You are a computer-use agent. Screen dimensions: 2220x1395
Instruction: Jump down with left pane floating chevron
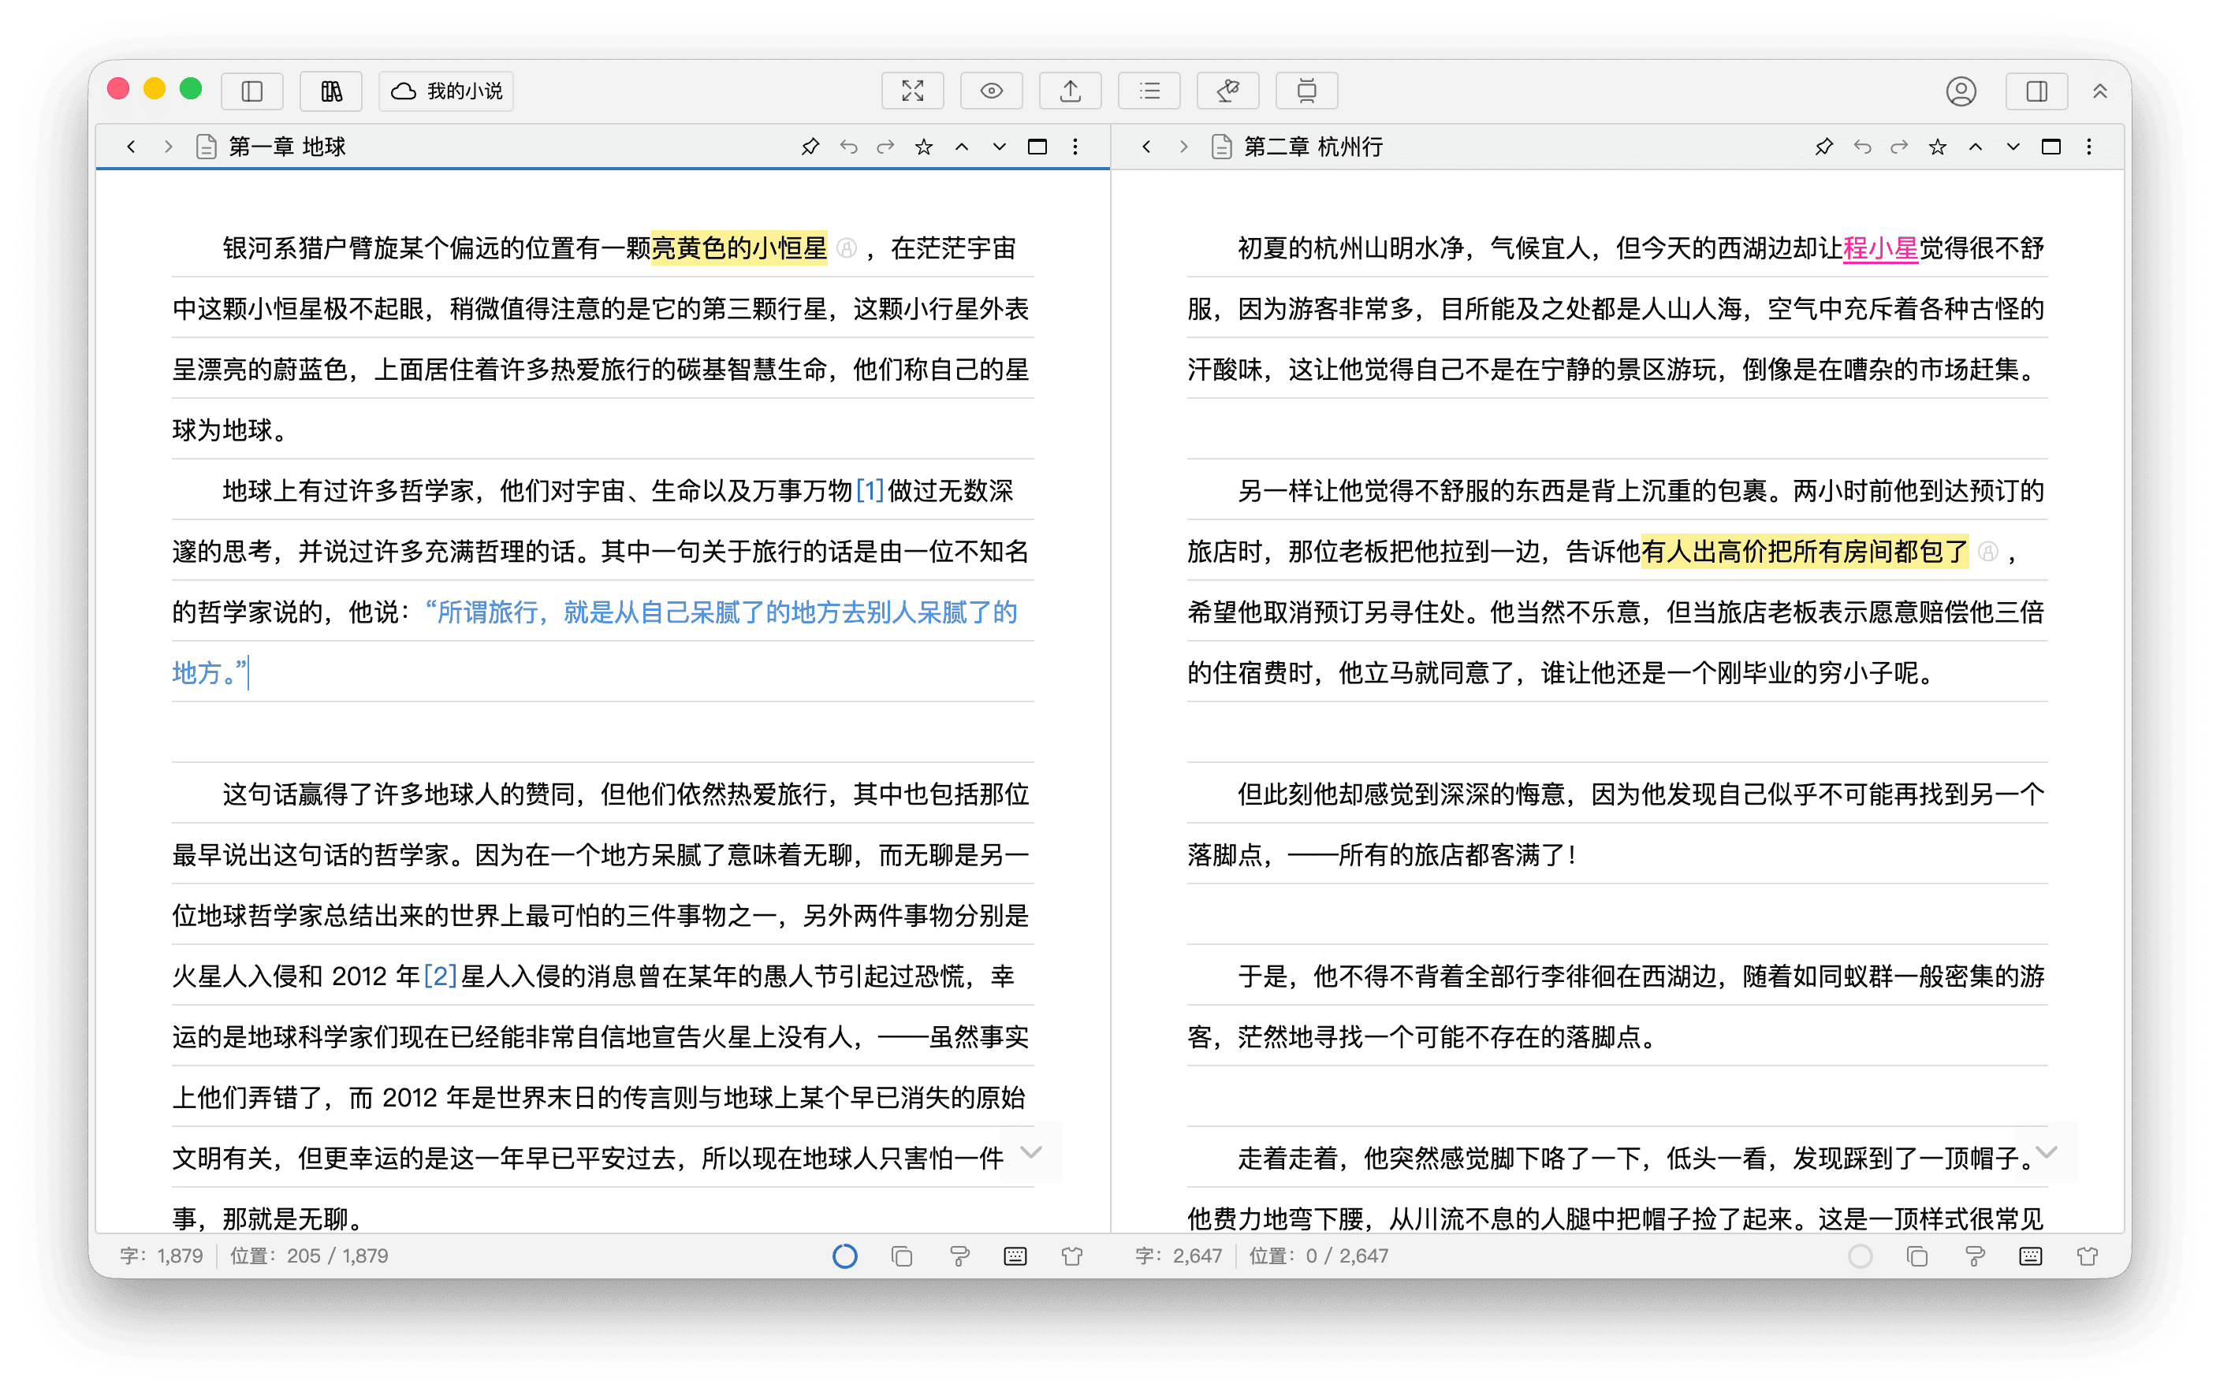pyautogui.click(x=1032, y=1151)
